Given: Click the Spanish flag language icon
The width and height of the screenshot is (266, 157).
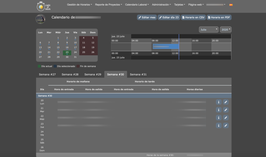Looking at the screenshot, I should [x=231, y=5].
